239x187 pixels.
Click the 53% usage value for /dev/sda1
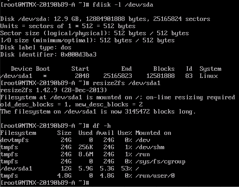point(126,169)
